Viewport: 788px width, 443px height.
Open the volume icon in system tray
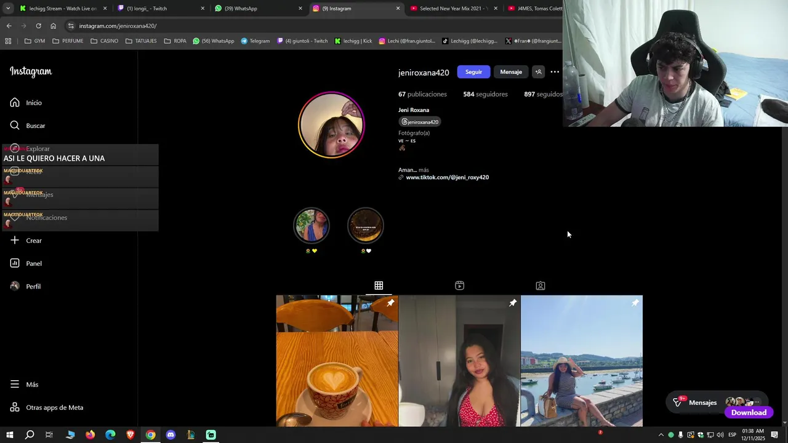(x=720, y=435)
